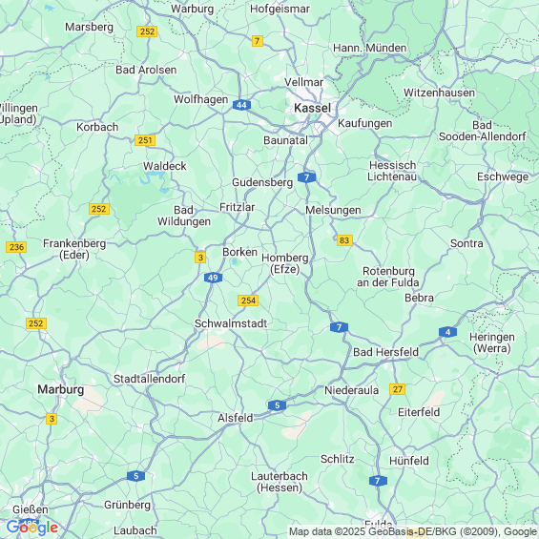This screenshot has height=539, width=539.
Task: Click the Frankenberg (Eder) label
Action: pos(74,249)
